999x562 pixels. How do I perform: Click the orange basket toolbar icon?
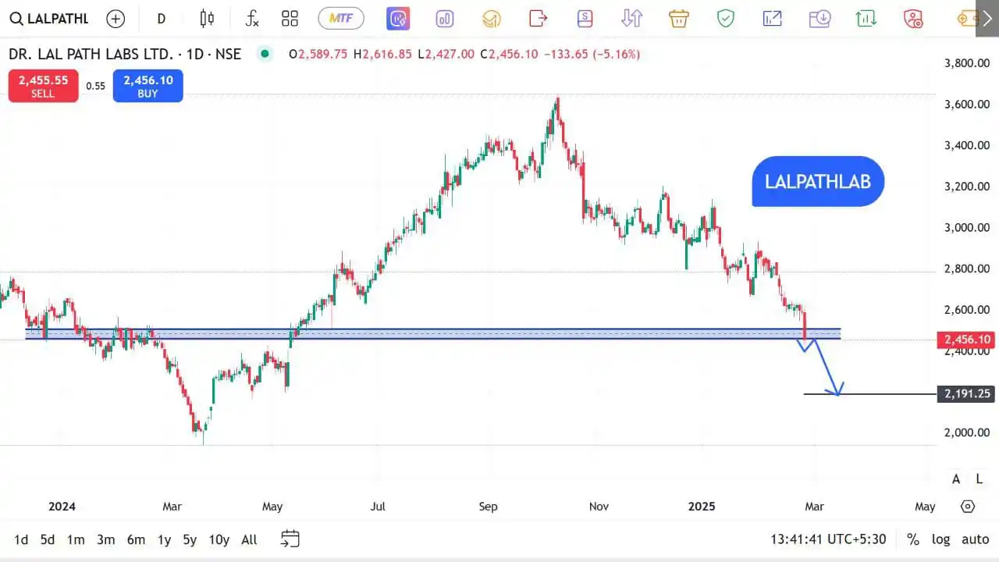679,19
